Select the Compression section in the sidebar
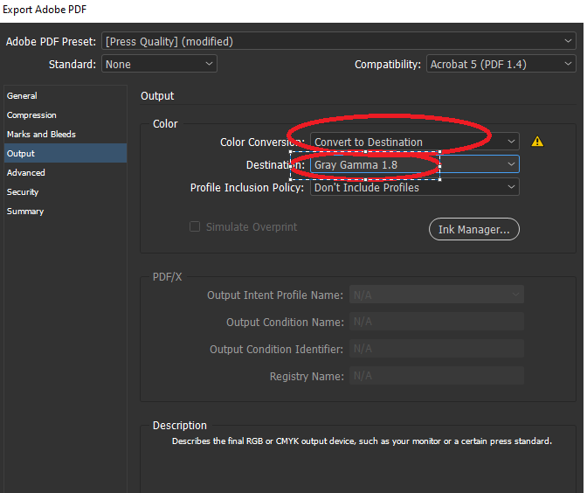 tap(66, 115)
